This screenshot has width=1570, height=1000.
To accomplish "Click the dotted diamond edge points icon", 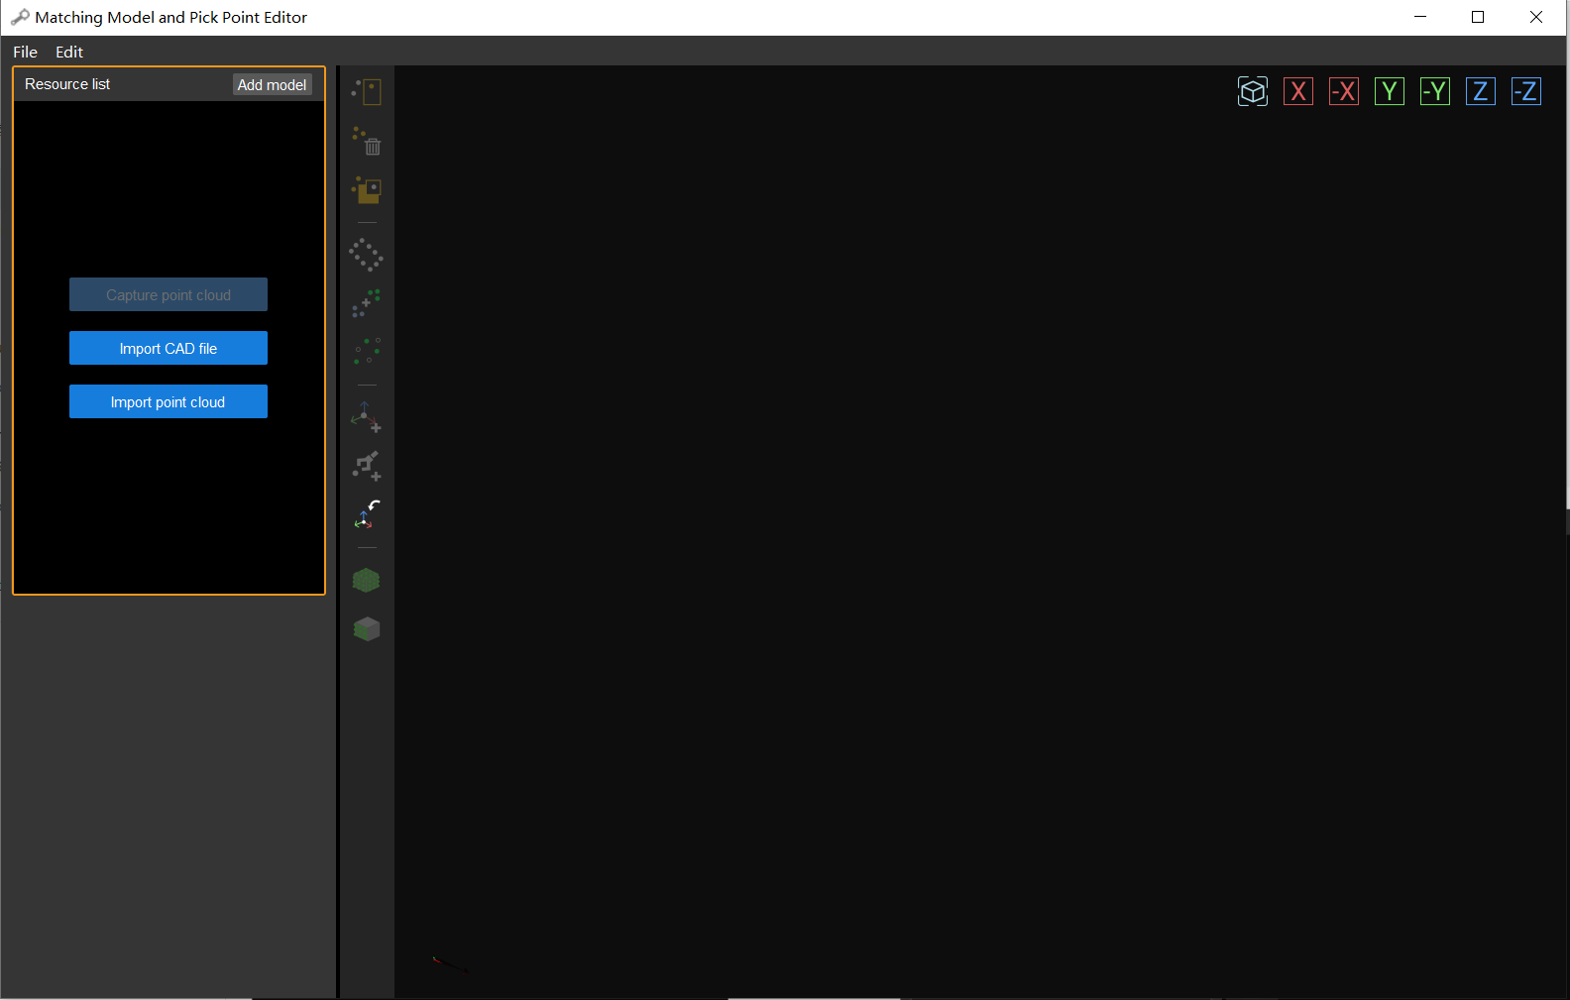I will (x=367, y=255).
